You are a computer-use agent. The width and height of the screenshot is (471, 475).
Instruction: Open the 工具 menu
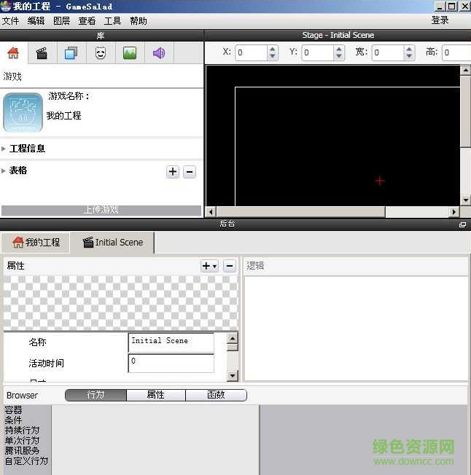112,21
